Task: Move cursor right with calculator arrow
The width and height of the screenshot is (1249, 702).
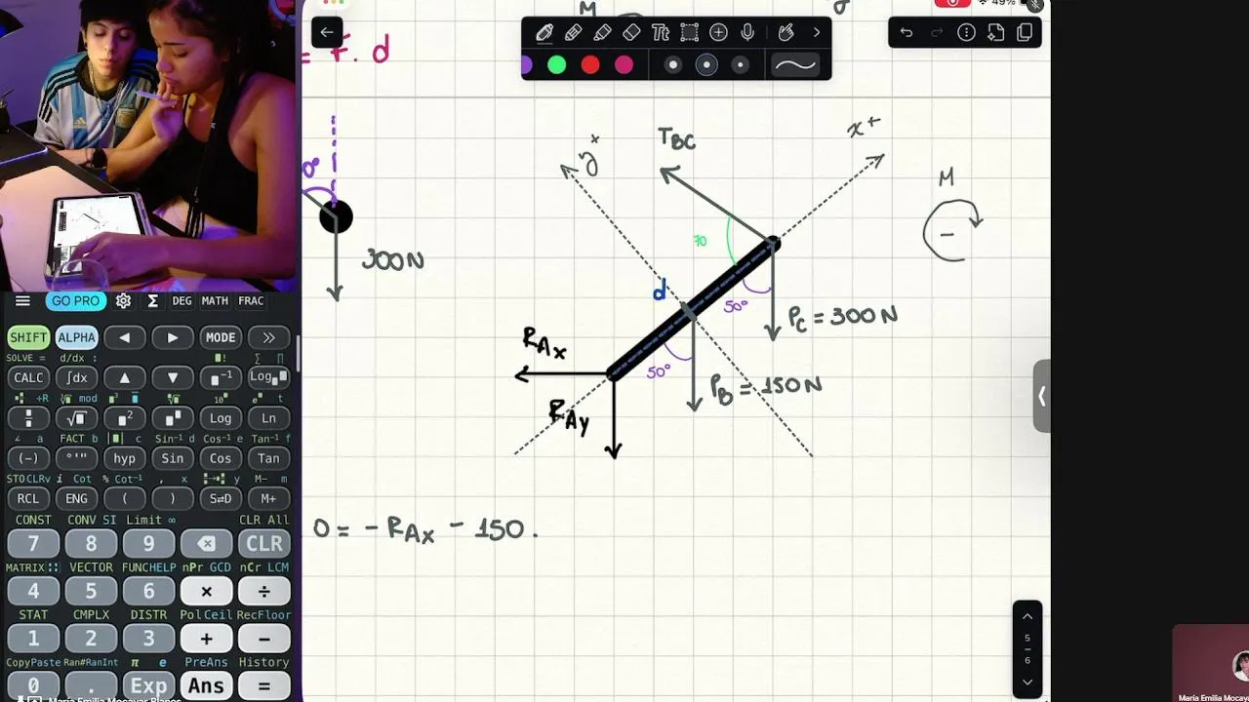Action: tap(173, 337)
